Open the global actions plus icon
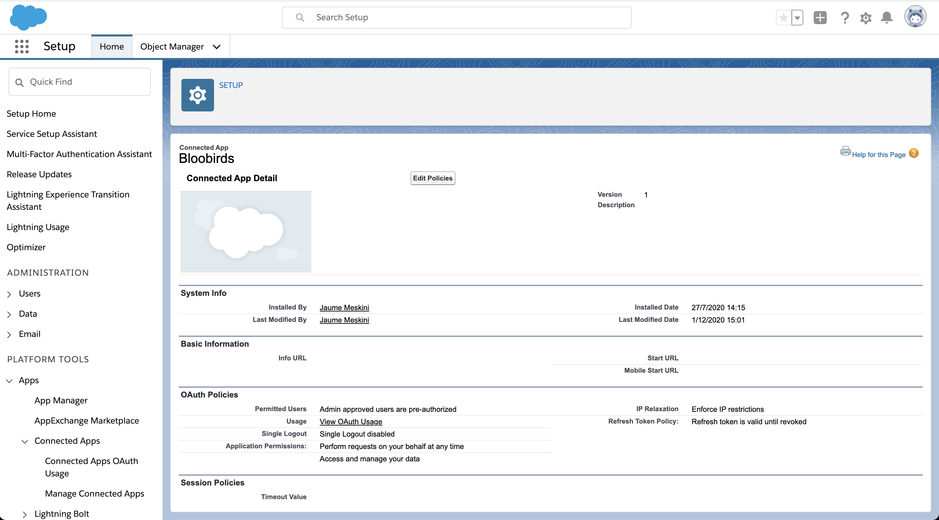This screenshot has height=520, width=939. (x=820, y=18)
